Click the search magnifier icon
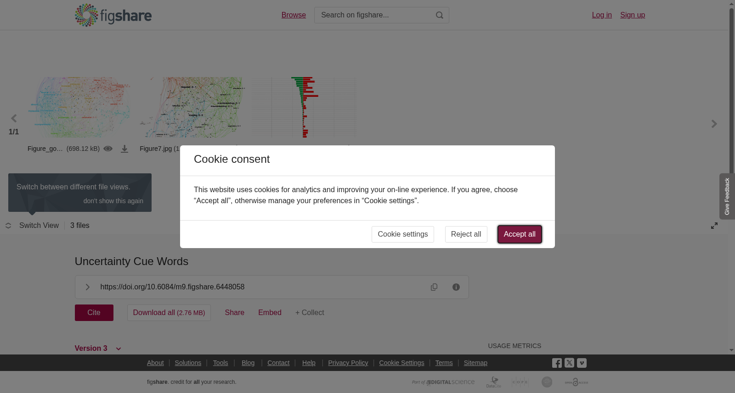Screen dimensions: 735x393 coord(440,15)
